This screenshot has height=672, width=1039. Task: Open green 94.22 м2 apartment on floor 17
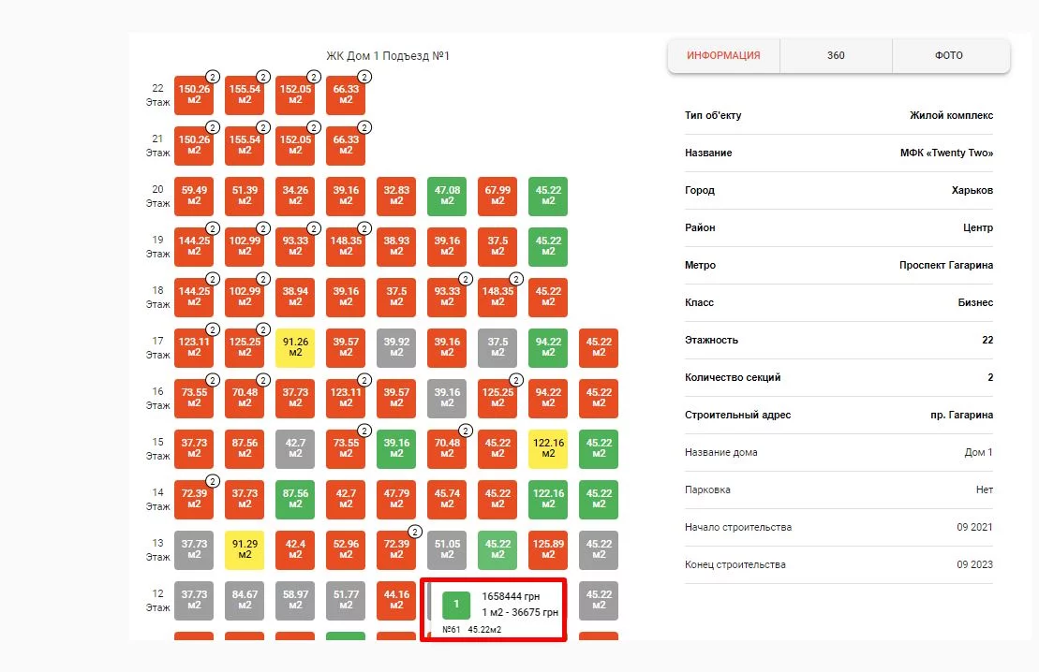coord(548,347)
